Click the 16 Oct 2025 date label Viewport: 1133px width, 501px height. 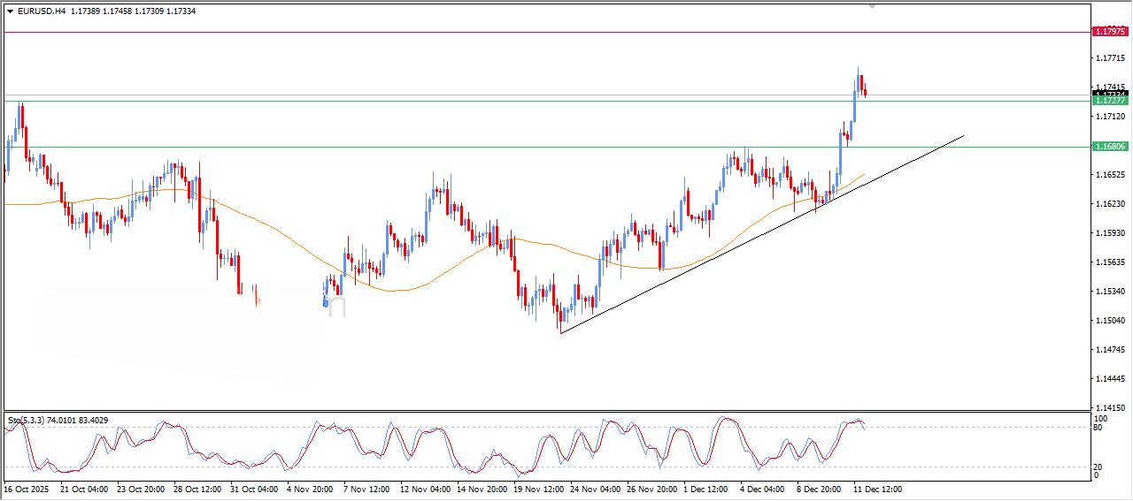27,489
